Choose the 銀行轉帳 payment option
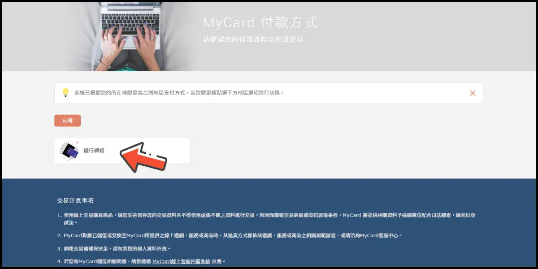This screenshot has width=538, height=269. [122, 151]
